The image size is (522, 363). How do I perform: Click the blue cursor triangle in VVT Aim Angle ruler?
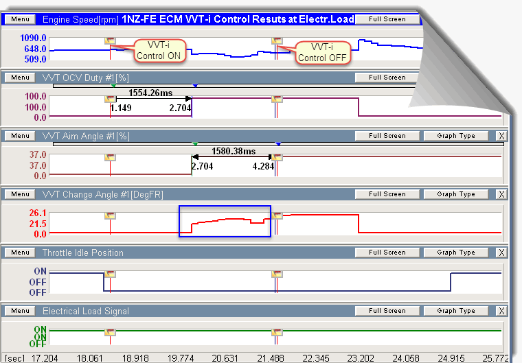click(x=278, y=144)
